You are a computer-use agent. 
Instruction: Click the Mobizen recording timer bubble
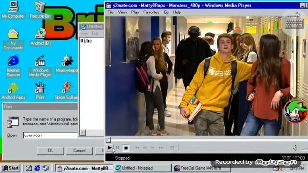coord(295,111)
